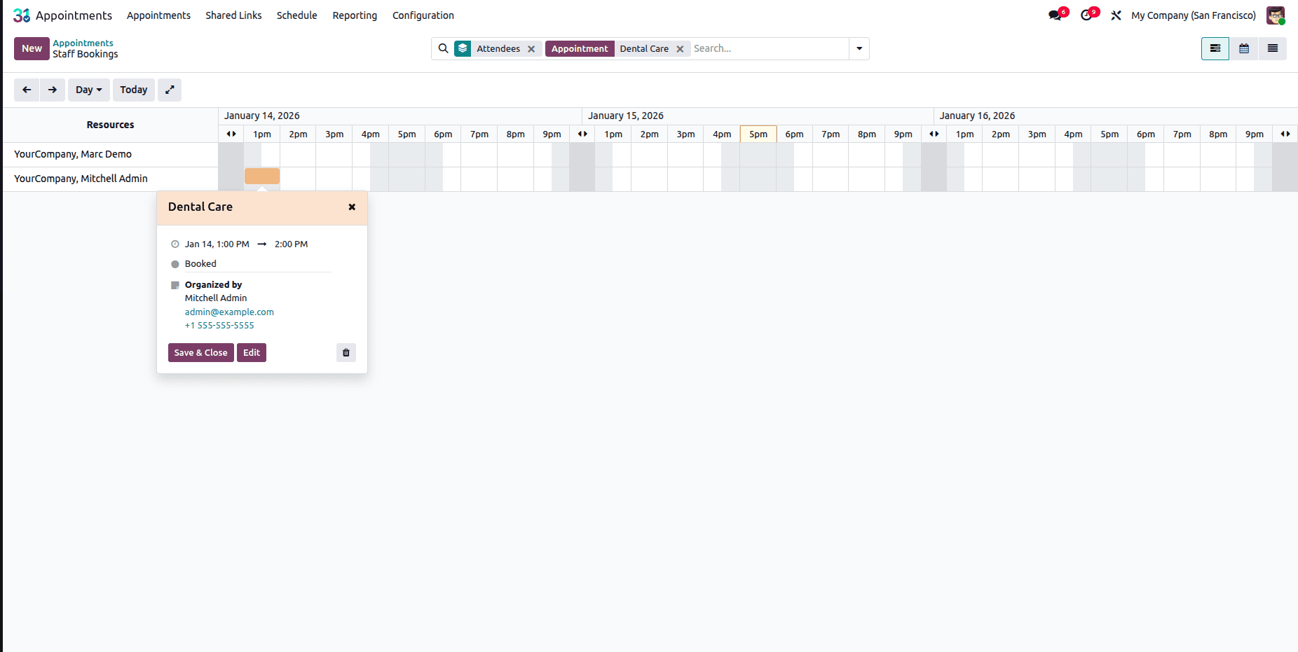The width and height of the screenshot is (1298, 652).
Task: Click the search magnifier icon
Action: 443,48
